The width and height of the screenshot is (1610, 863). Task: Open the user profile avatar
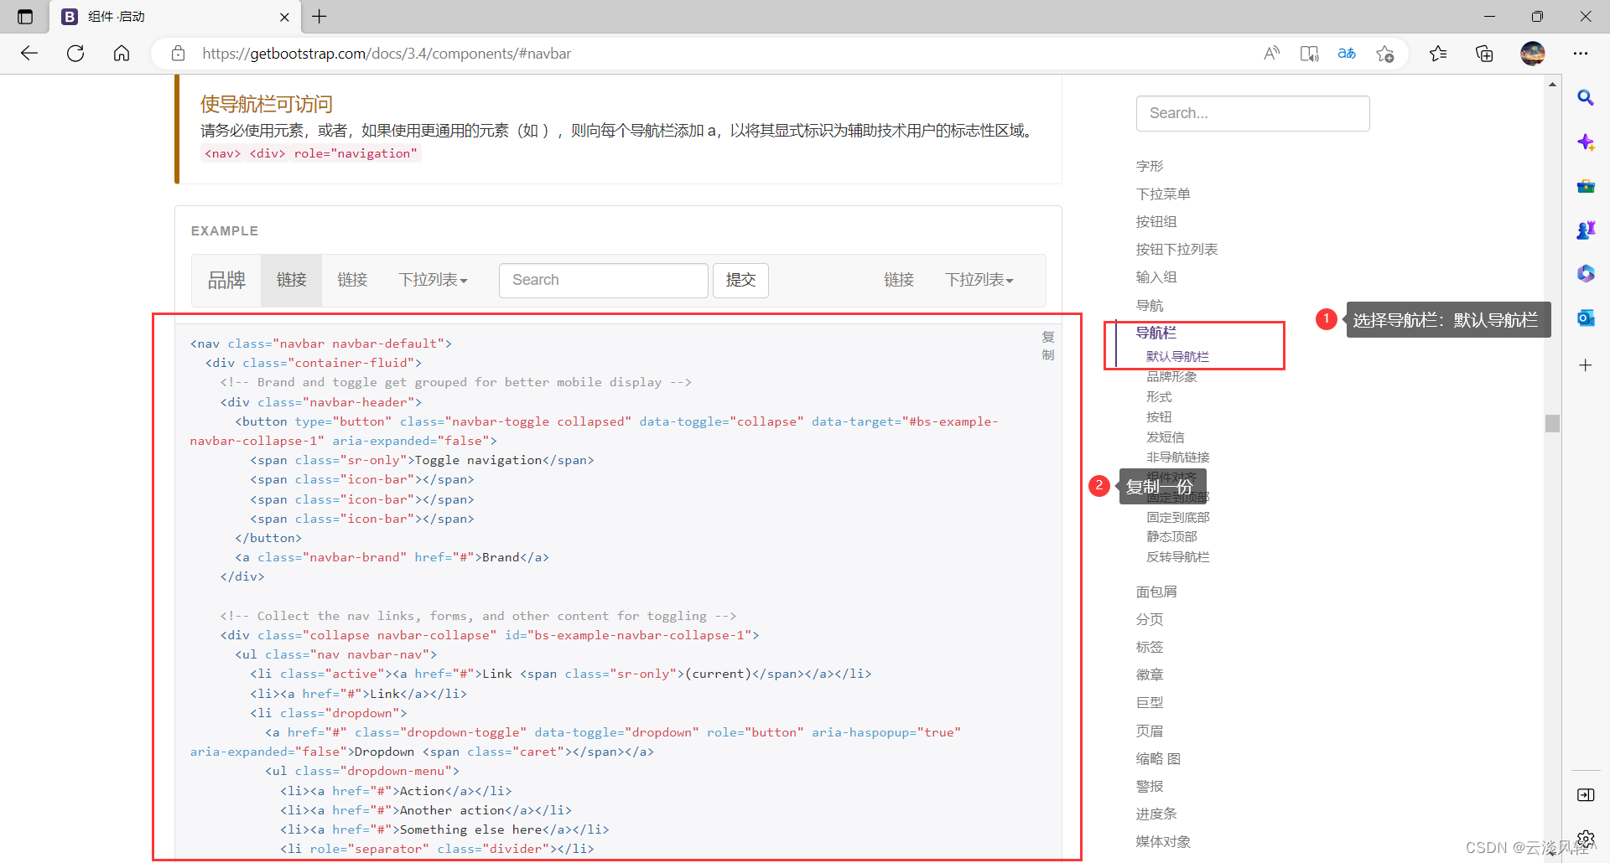[x=1533, y=54]
